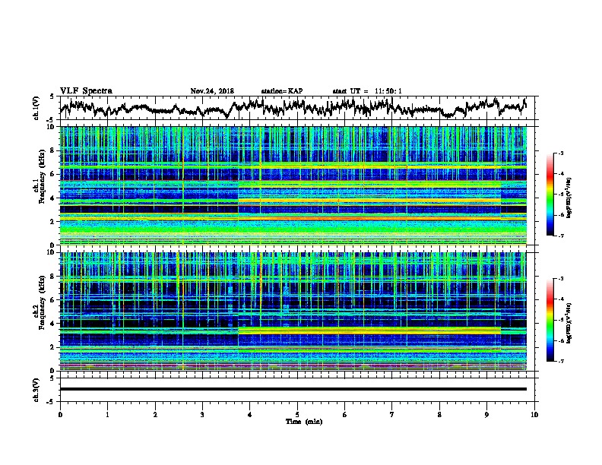Click the "start UT = 11:50: 1" text
Viewport: 602px width, 465px height.
(367, 91)
